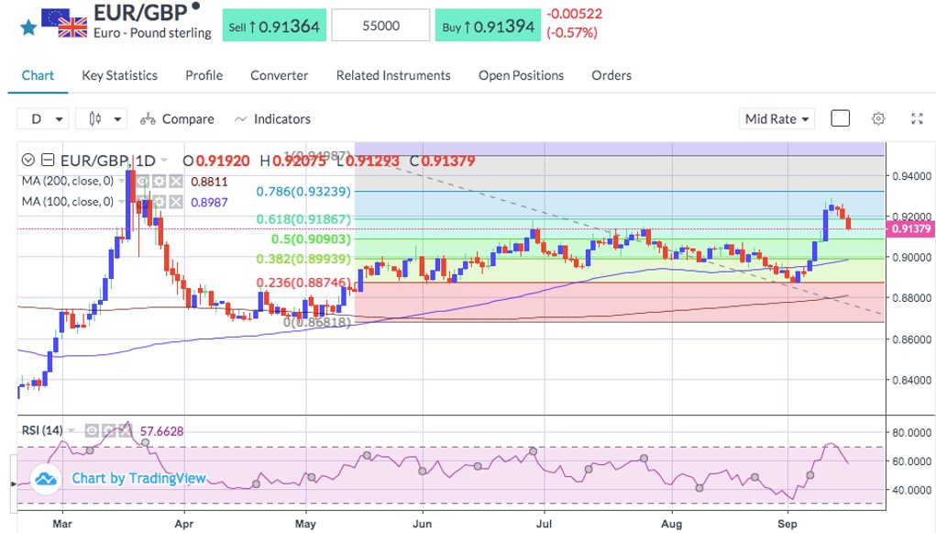Expand the RSI (14) dropdown arrow
This screenshot has height=533, width=936.
tap(72, 431)
